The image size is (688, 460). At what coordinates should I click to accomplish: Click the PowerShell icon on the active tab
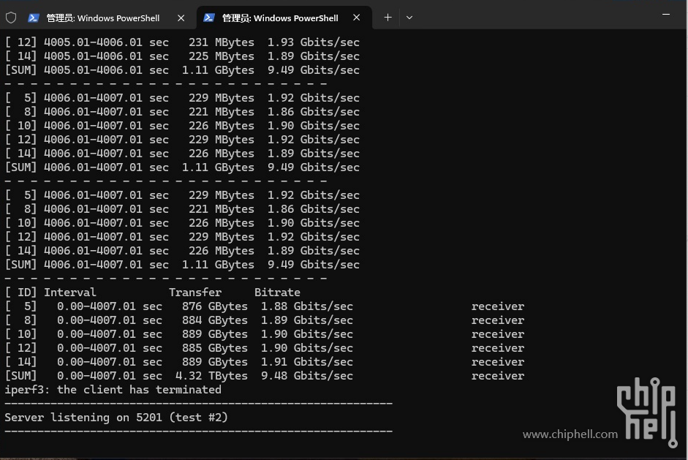[209, 18]
